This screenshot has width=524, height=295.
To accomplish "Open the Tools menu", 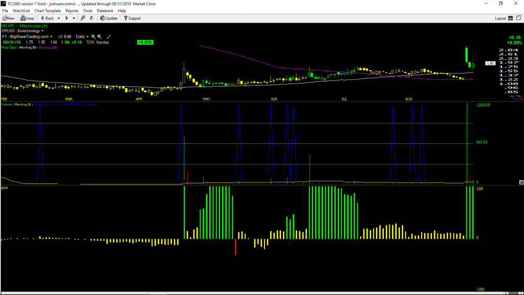I will (88, 11).
